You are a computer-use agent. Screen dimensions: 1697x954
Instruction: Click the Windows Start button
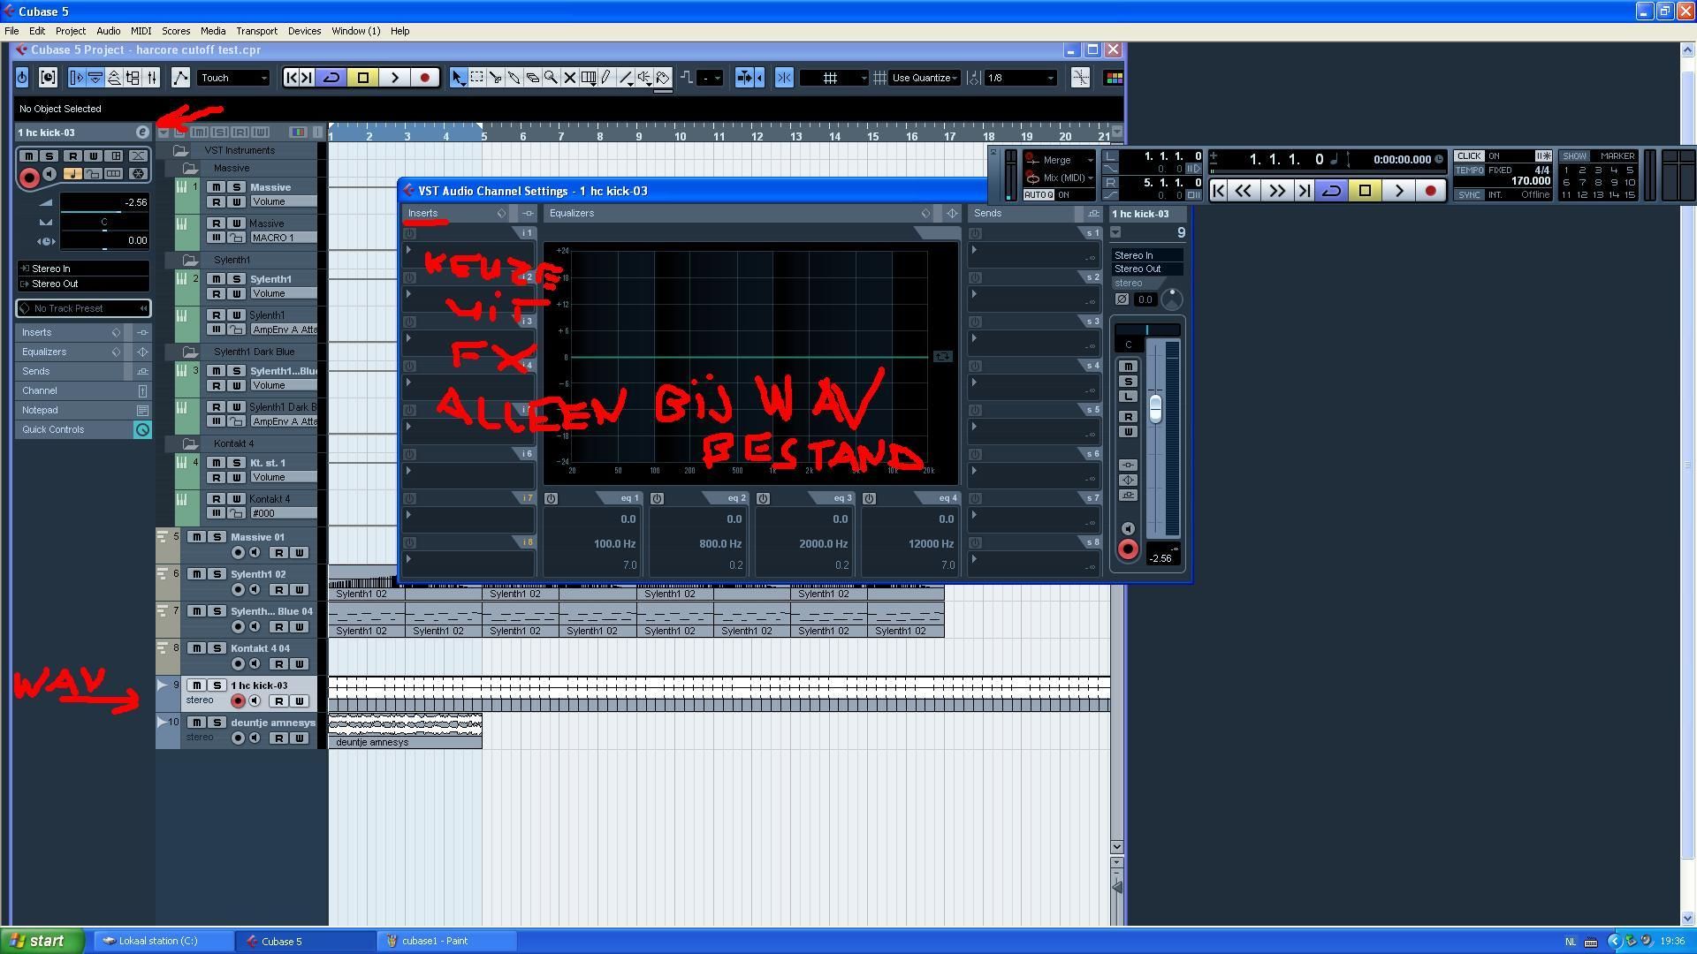click(x=42, y=941)
